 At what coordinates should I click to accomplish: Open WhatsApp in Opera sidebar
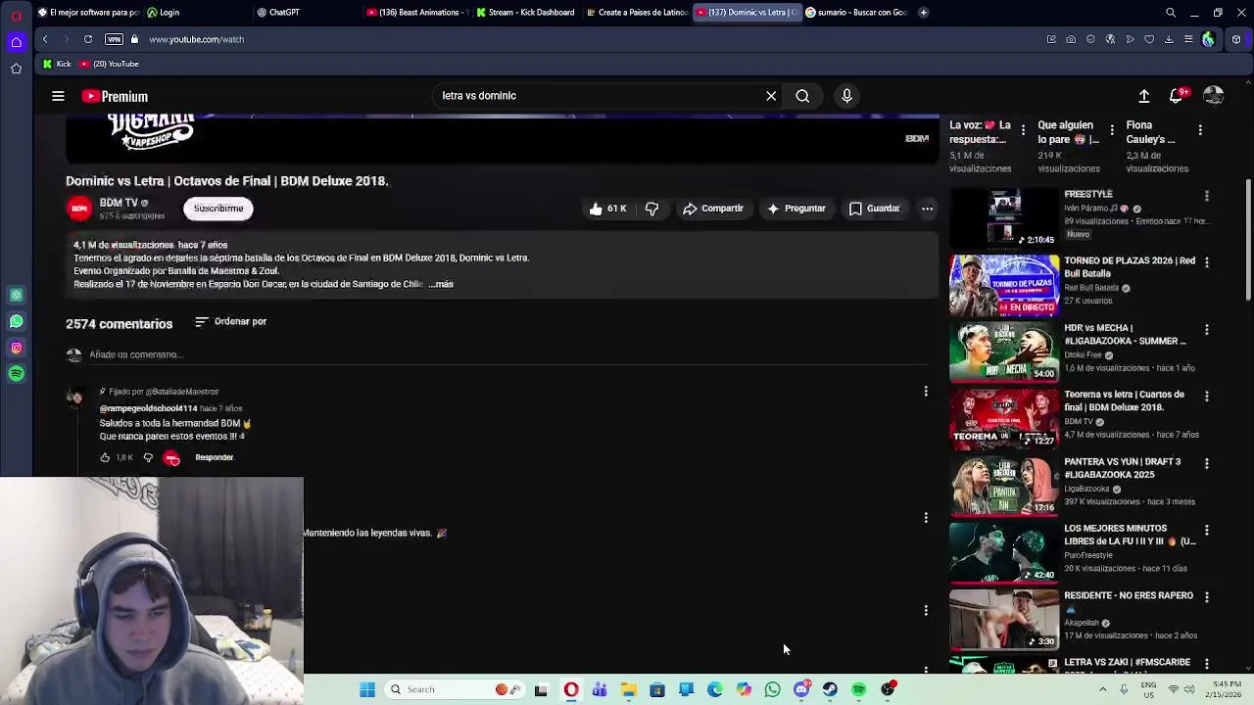pos(16,321)
